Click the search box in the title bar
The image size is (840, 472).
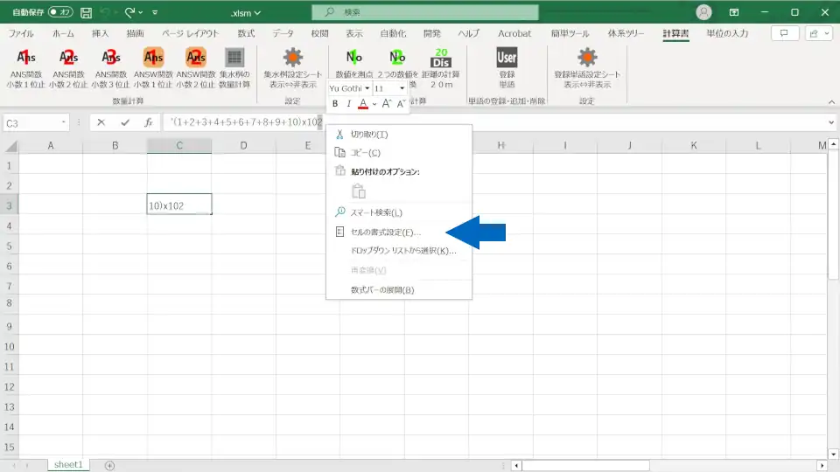pos(425,11)
